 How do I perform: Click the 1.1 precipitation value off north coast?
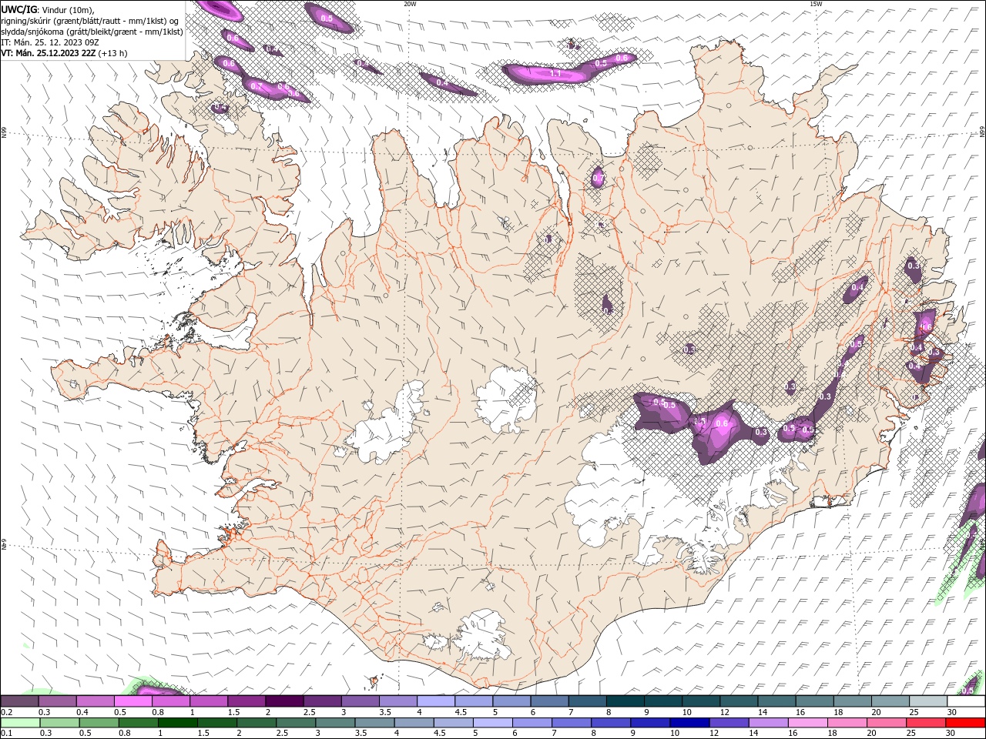pos(555,74)
